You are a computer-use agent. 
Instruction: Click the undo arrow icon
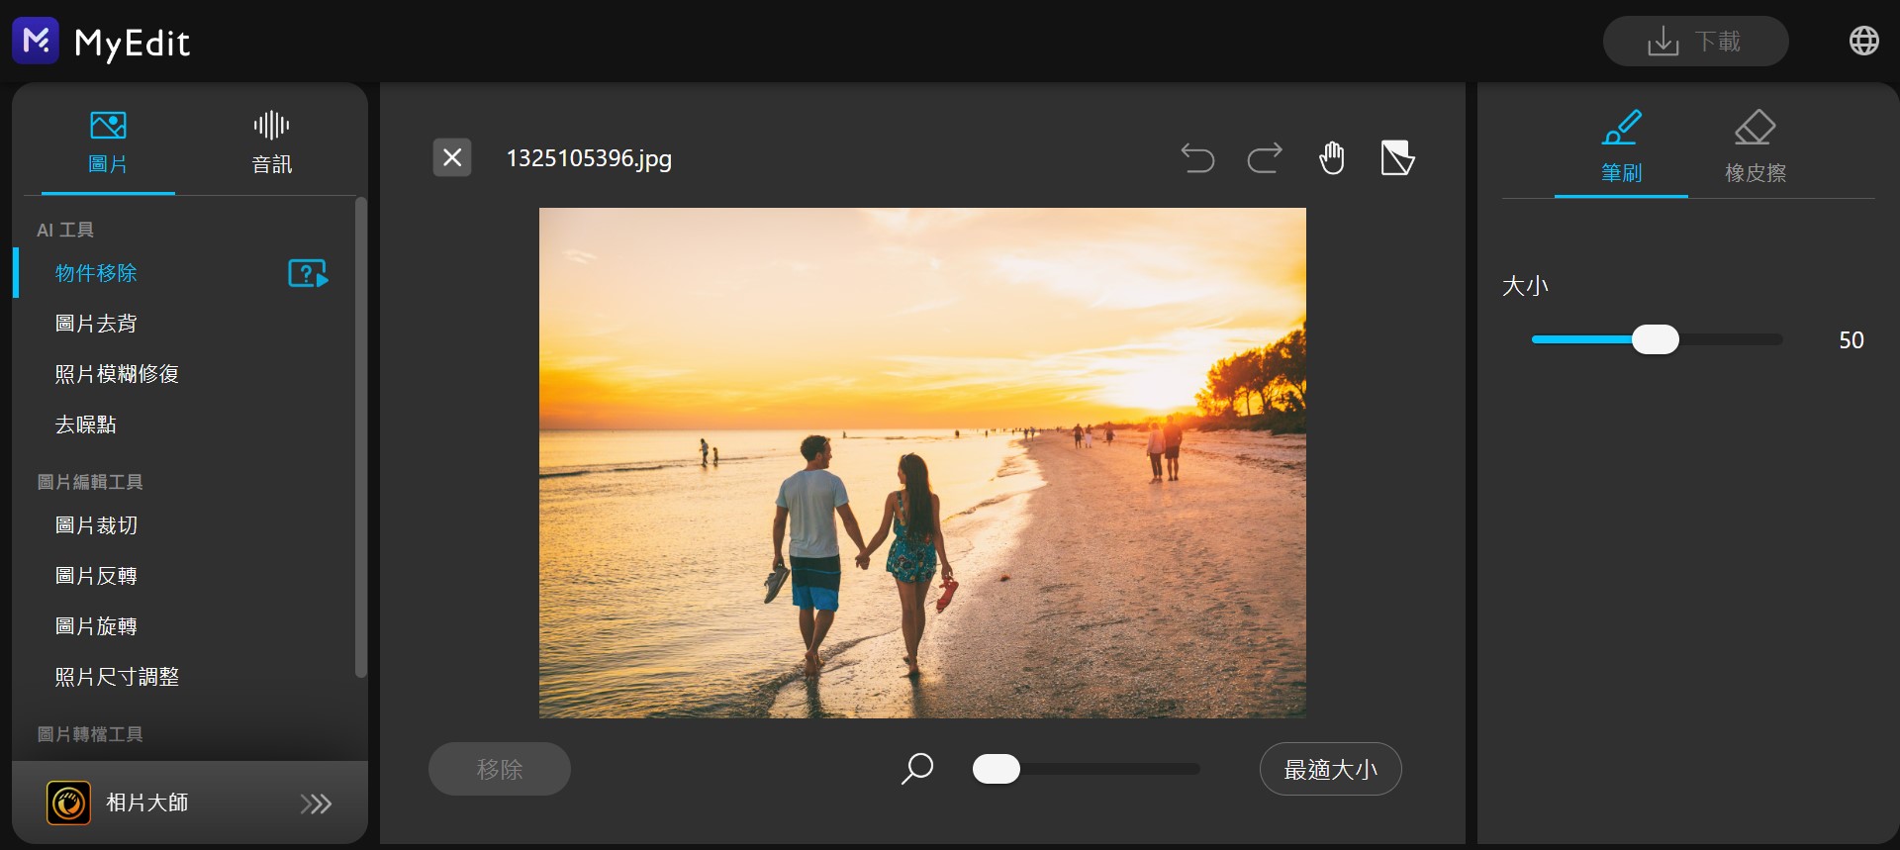[x=1197, y=157]
